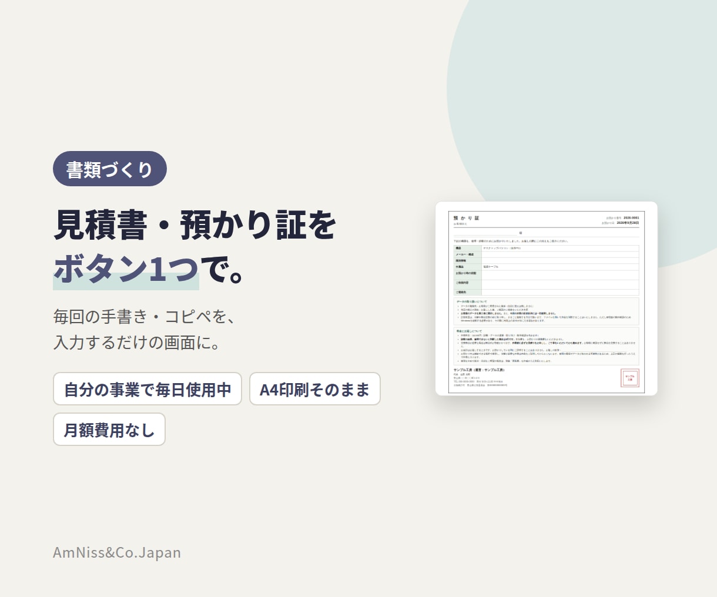Click the headline line 見積書・預かり証を

tap(195, 225)
